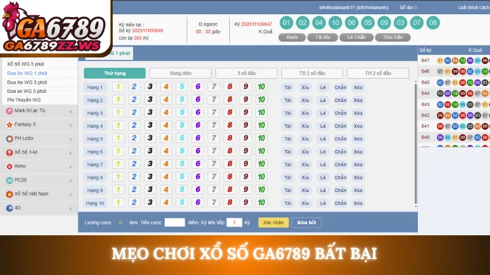Toggle Tài for Hạng 10
Image resolution: width=490 pixels, height=275 pixels.
288,203
